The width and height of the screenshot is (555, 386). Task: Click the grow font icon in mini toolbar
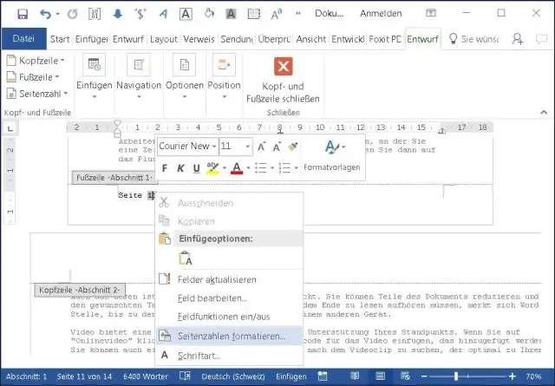coord(262,147)
